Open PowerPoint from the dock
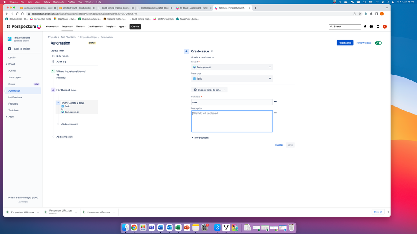This screenshot has width=417, height=234. click(187, 227)
